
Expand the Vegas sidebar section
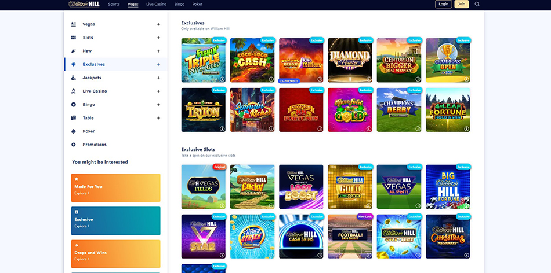[x=158, y=24]
